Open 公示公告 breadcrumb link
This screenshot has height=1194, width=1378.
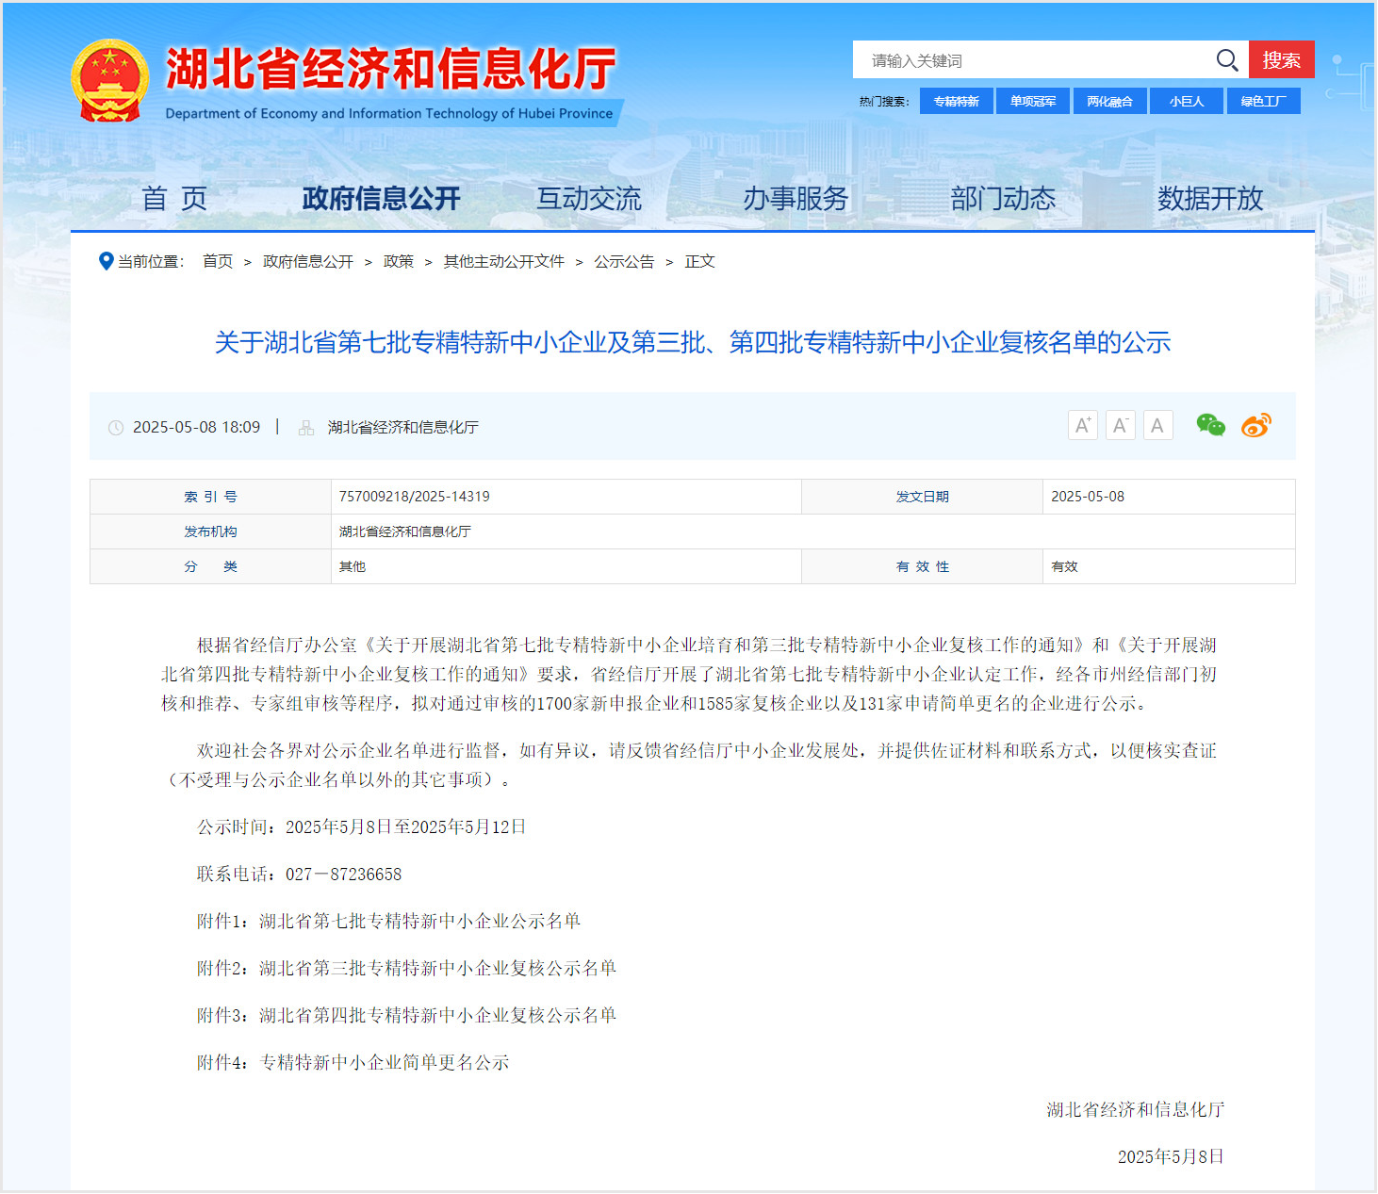point(623,261)
